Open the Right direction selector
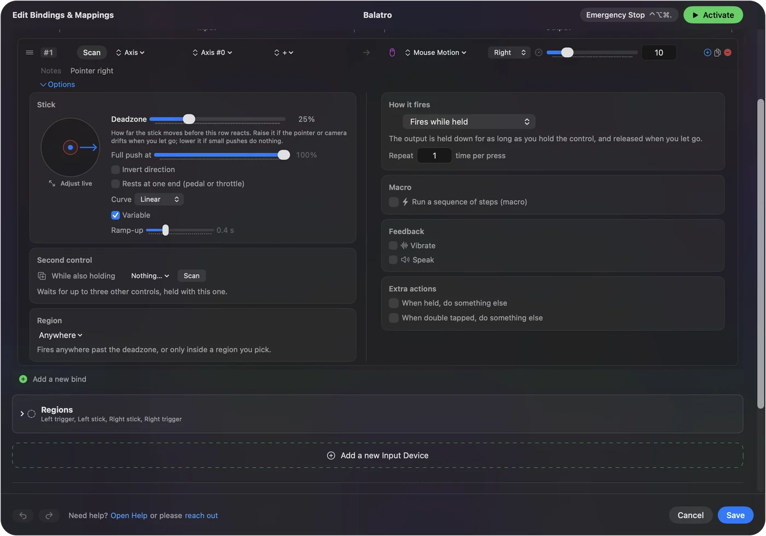 click(509, 52)
